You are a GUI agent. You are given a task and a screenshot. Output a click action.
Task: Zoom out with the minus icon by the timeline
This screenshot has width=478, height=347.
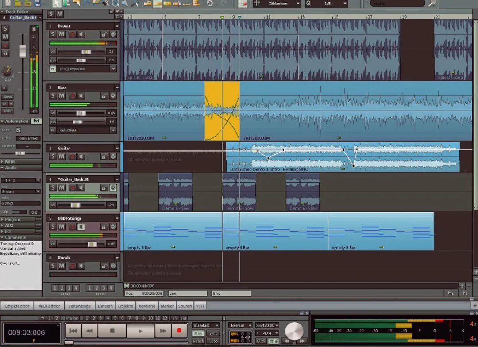[x=469, y=286]
